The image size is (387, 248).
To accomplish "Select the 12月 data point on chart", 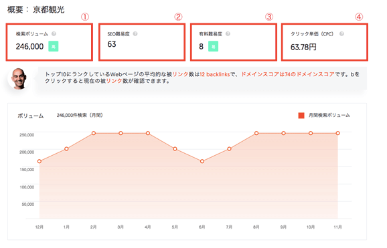I will click(x=40, y=161).
